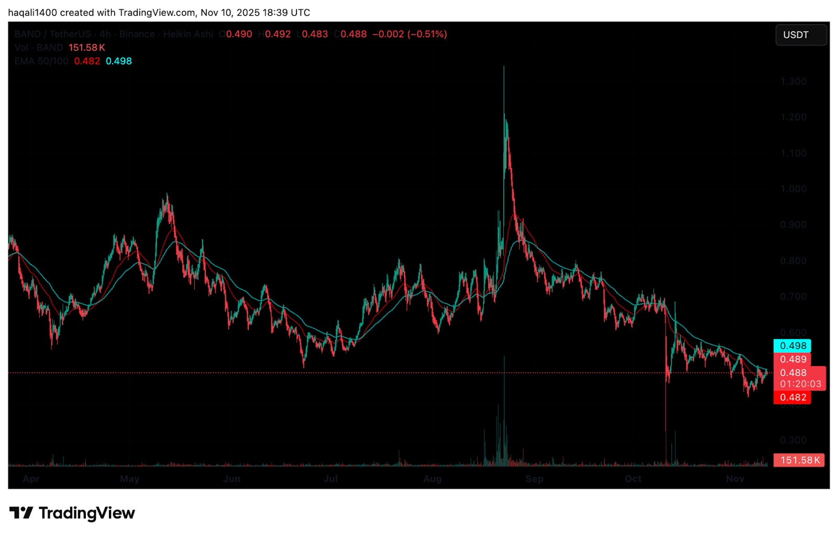Click the Nov label on time axis
The width and height of the screenshot is (838, 537).
click(x=735, y=479)
